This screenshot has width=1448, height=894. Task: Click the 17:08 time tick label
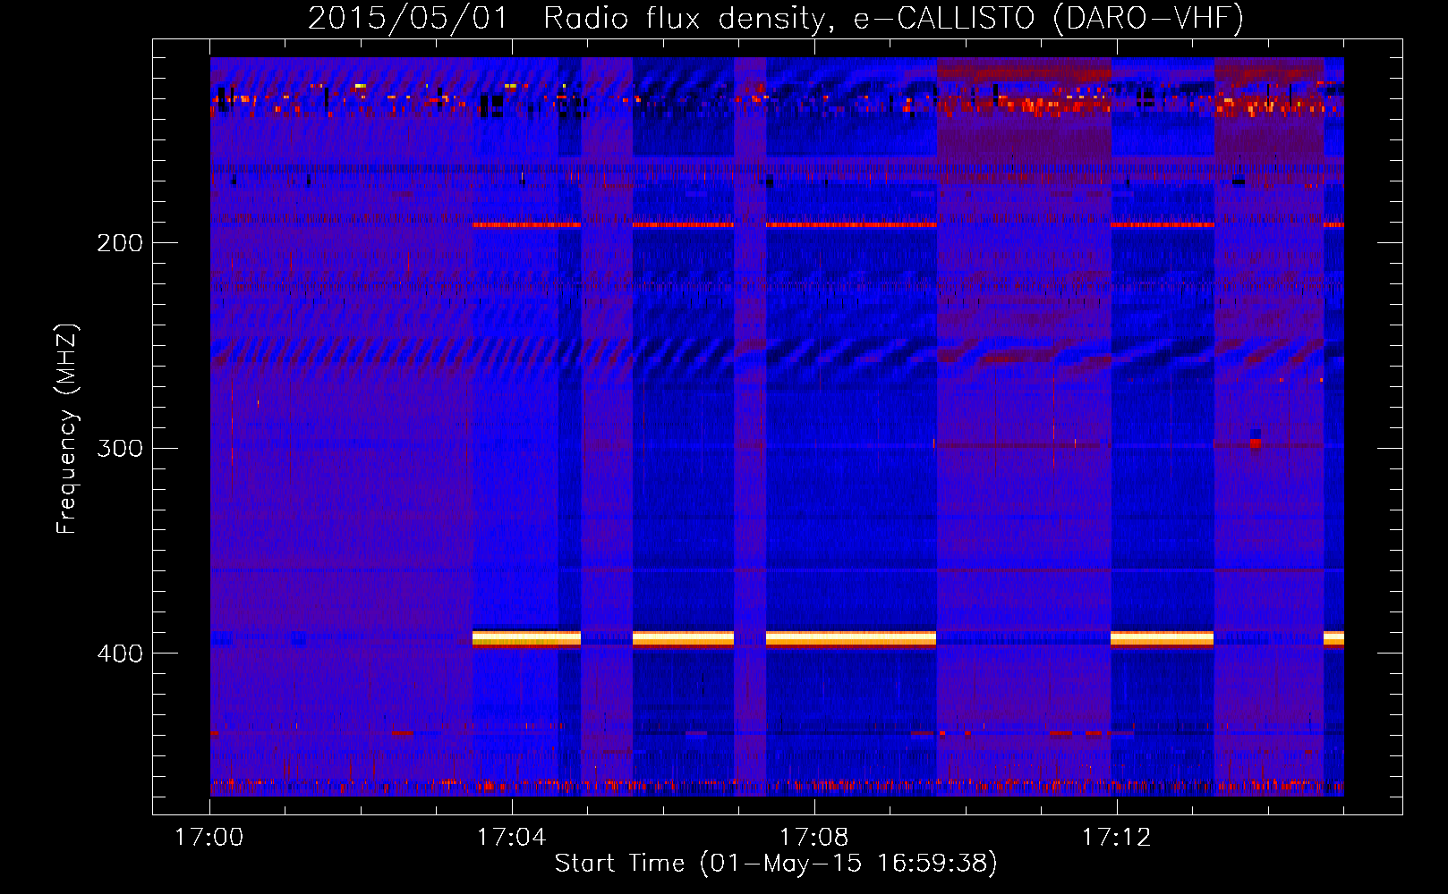point(813,838)
